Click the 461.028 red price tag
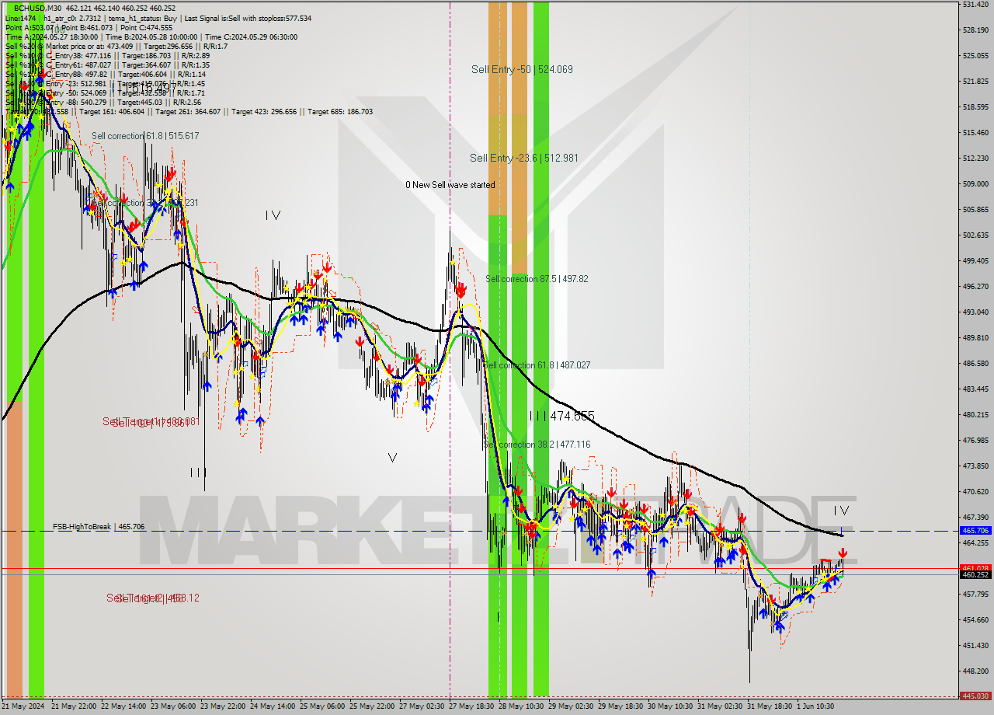Screen dimensions: 994x715 pos(975,568)
